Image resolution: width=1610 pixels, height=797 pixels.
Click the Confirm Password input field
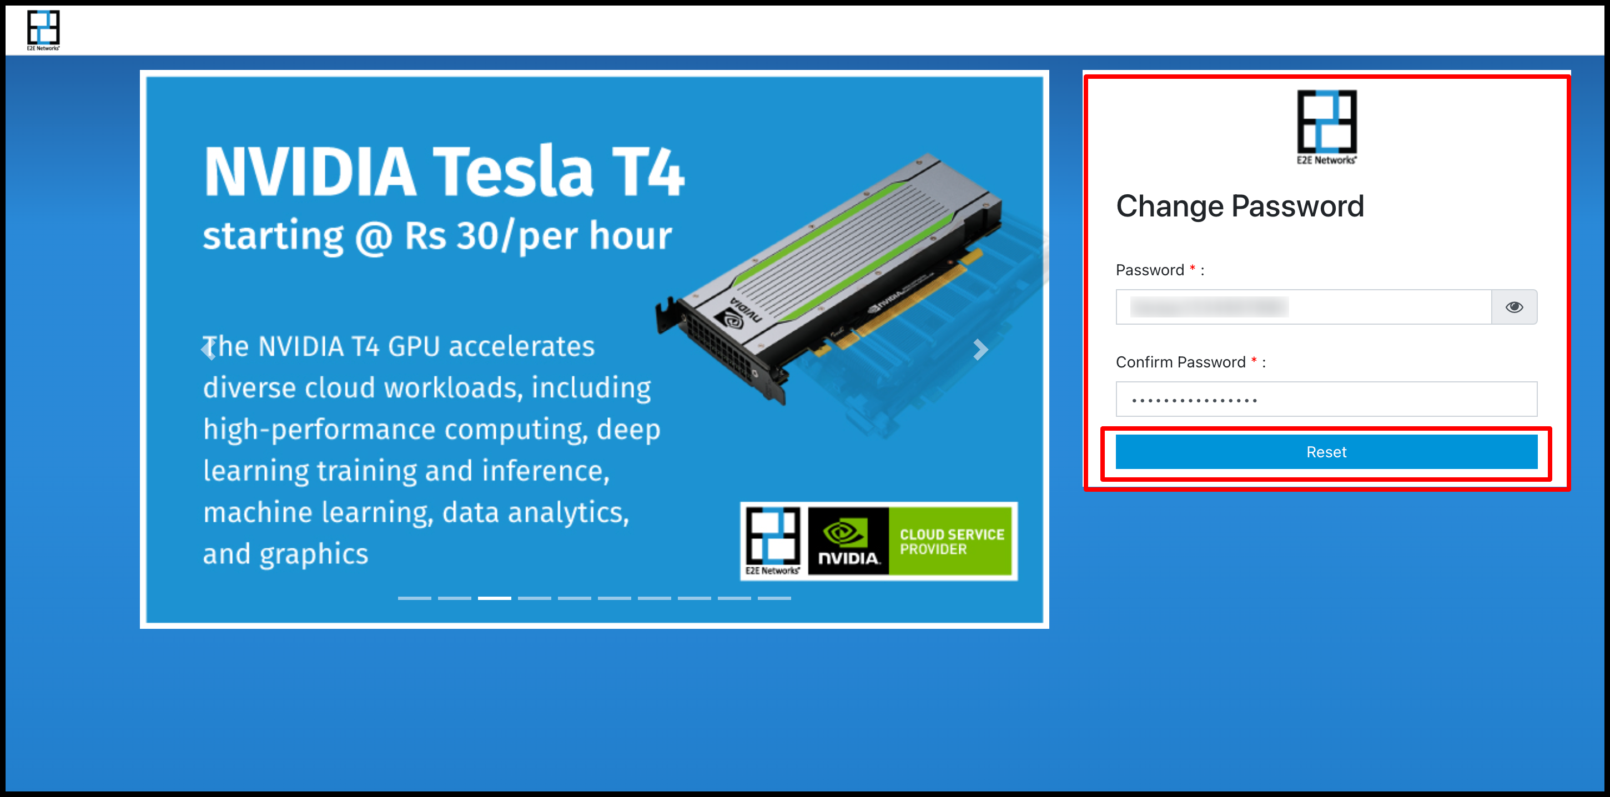(x=1326, y=398)
